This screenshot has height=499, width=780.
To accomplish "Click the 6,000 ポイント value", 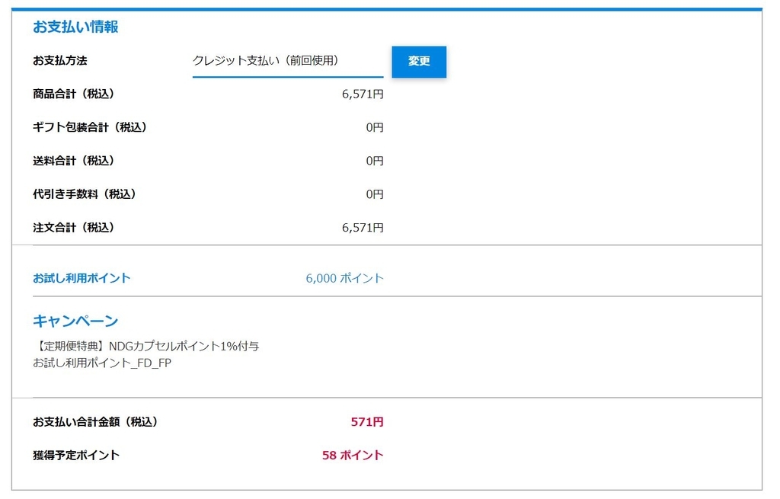I will (x=344, y=278).
